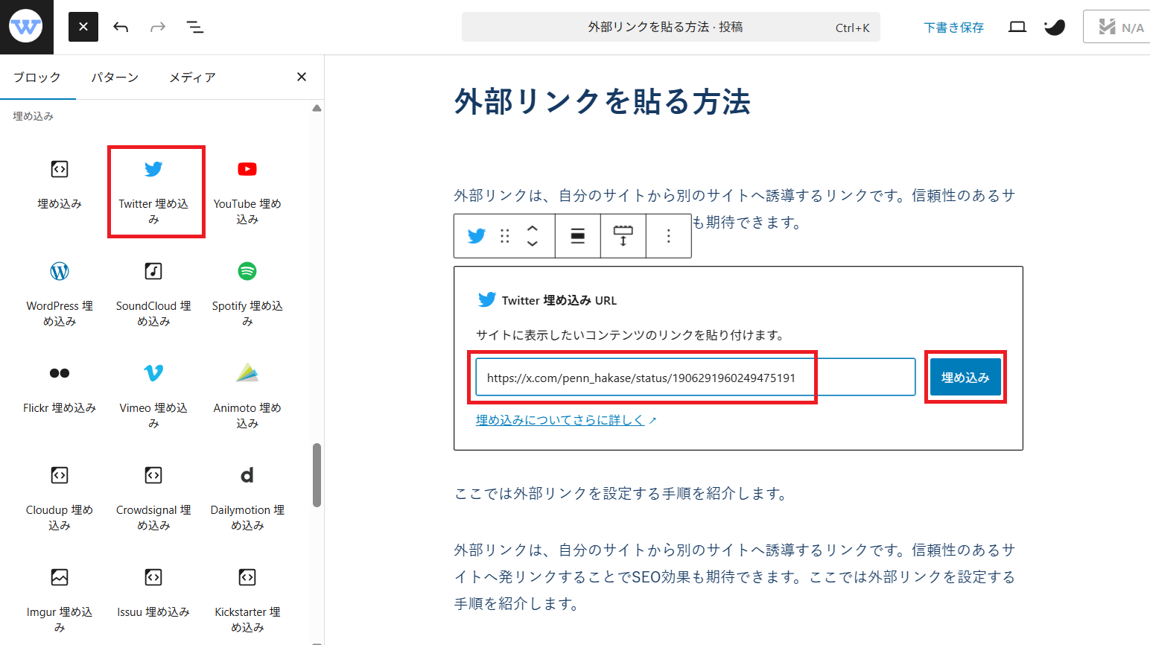The width and height of the screenshot is (1150, 645).
Task: Move the Twitter block up
Action: click(x=533, y=229)
